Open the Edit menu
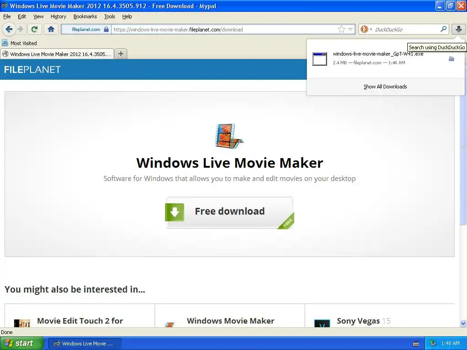This screenshot has height=350, width=467. [22, 16]
